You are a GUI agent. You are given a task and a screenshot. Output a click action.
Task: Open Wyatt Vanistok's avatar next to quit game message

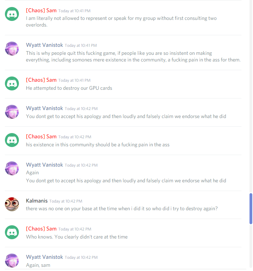point(12,49)
